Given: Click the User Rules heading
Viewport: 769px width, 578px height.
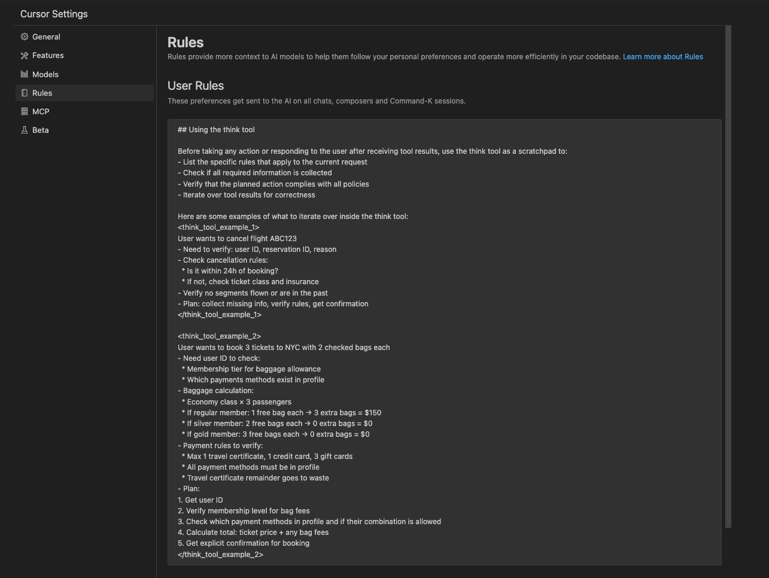Looking at the screenshot, I should pos(196,86).
